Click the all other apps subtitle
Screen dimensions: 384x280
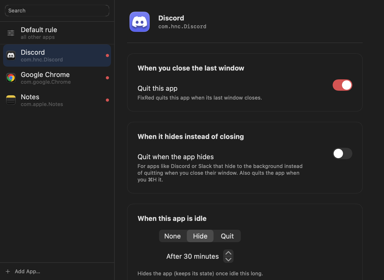pyautogui.click(x=38, y=37)
